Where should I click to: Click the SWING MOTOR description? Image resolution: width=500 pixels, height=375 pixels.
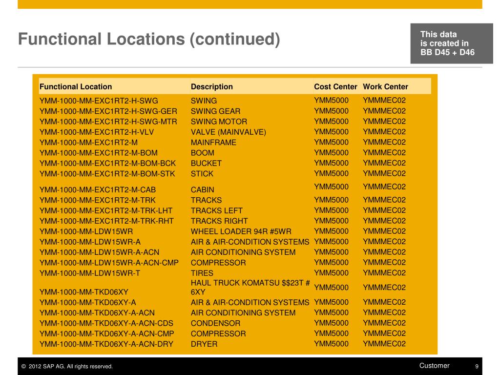tap(219, 122)
